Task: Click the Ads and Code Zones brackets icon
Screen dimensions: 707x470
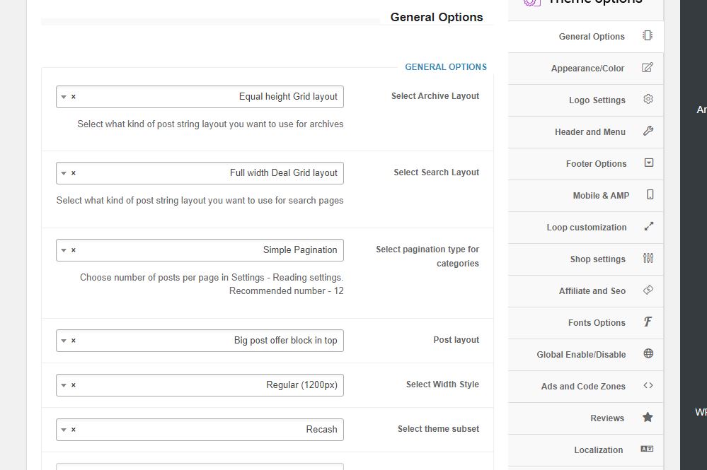Action: [648, 385]
